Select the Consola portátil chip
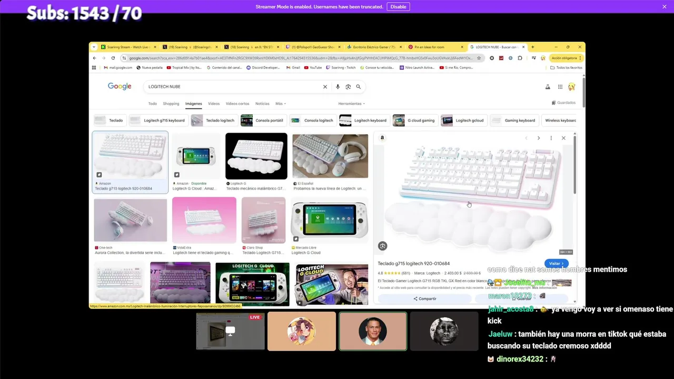 pyautogui.click(x=263, y=121)
